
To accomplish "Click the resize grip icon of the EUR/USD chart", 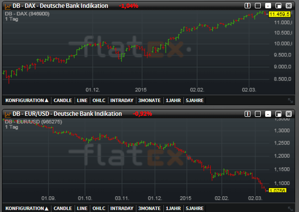I will click(x=290, y=209).
